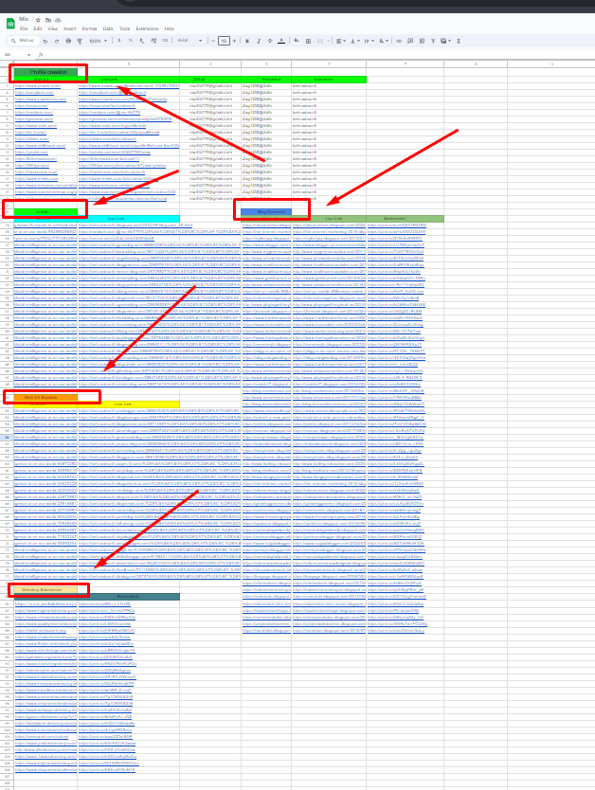The image size is (595, 790).
Task: Print the spreadsheet via the printer icon
Action: click(68, 41)
